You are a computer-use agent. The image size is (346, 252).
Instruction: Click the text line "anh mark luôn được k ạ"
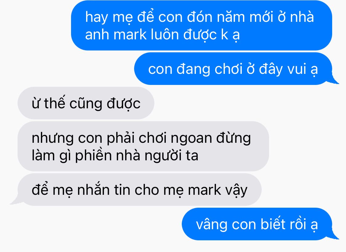[162, 35]
